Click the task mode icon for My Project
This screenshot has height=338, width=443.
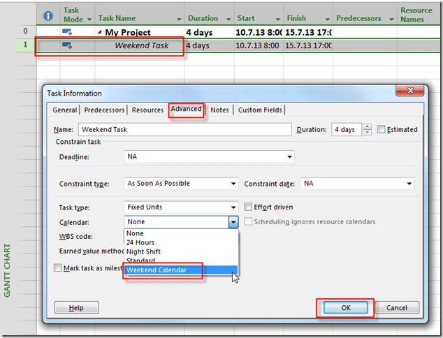pos(68,32)
